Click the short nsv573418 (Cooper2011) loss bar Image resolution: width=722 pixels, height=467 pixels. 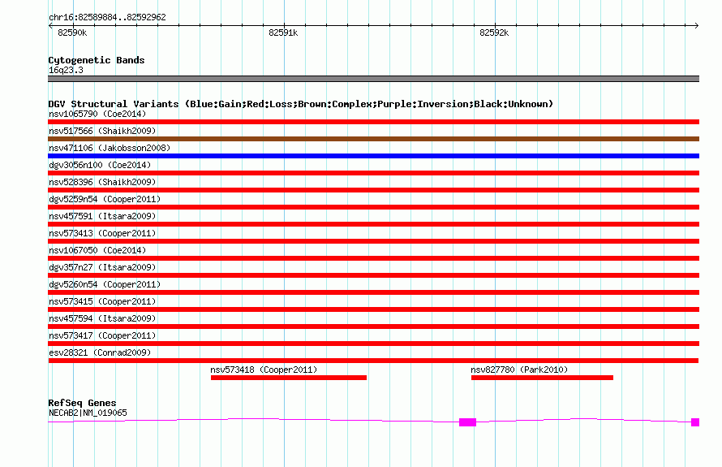[289, 378]
